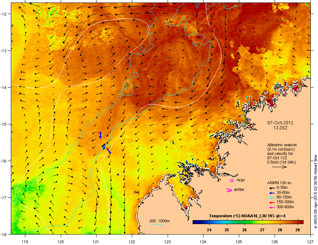The height and width of the screenshot is (245, 318).
Task: Click the blue 30-80m legend arrow
Action: click(x=272, y=193)
